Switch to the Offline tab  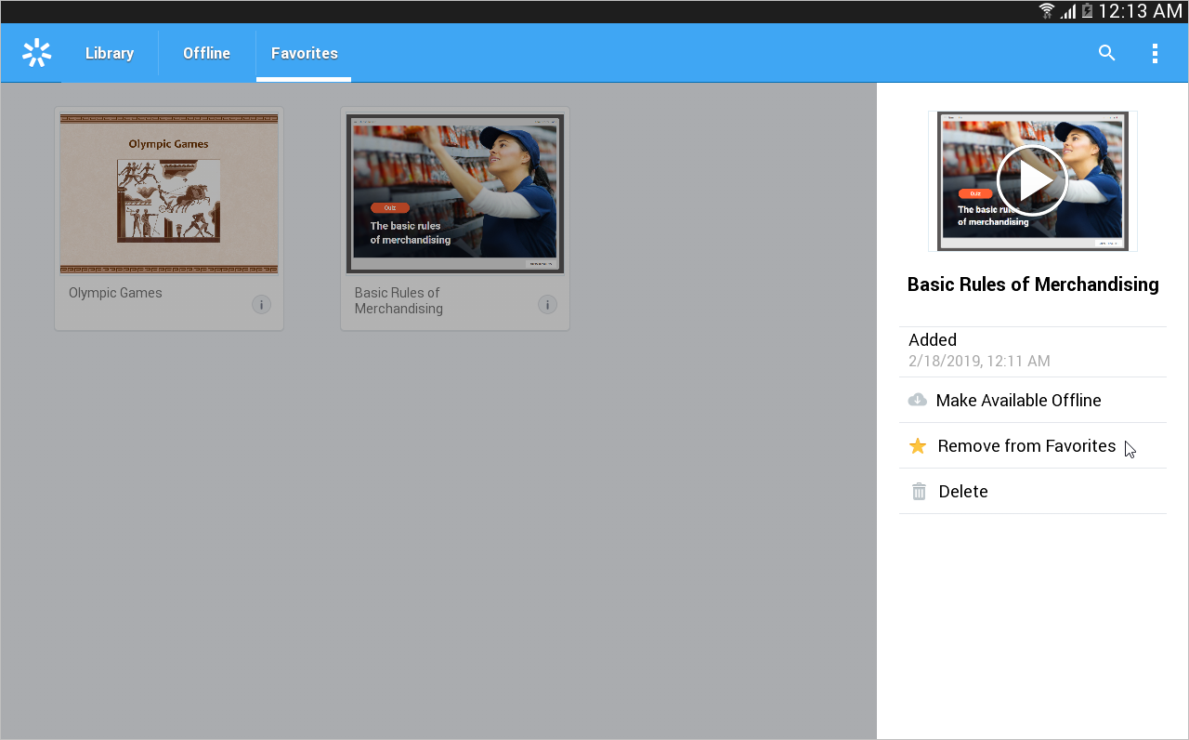tap(206, 53)
